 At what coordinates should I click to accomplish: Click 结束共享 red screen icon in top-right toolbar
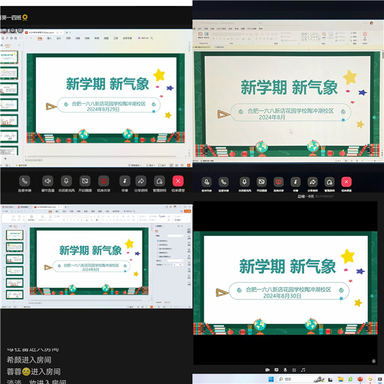pyautogui.click(x=278, y=182)
